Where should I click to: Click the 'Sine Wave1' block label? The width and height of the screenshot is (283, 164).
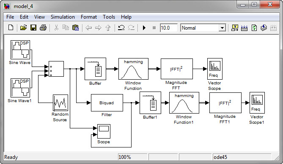(x=19, y=101)
